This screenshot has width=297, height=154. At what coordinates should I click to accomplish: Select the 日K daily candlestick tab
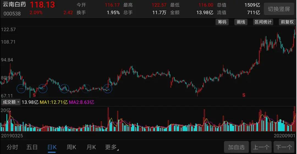coord(52,147)
